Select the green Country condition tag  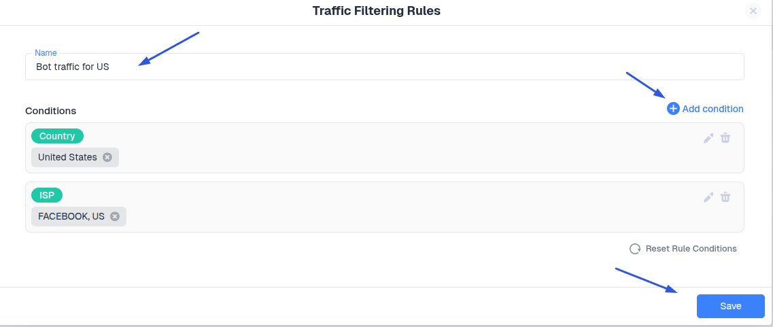tap(57, 136)
